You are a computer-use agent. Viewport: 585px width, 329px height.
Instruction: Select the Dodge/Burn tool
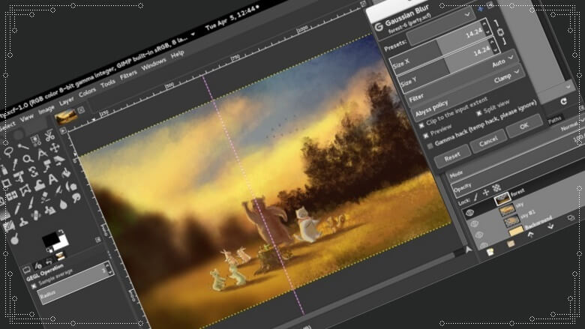pyautogui.click(x=14, y=240)
